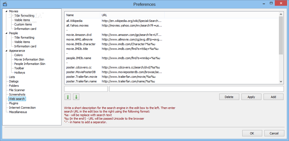The image size is (289, 141).
Task: Collapse the Movies tree node
Action: (x=7, y=11)
